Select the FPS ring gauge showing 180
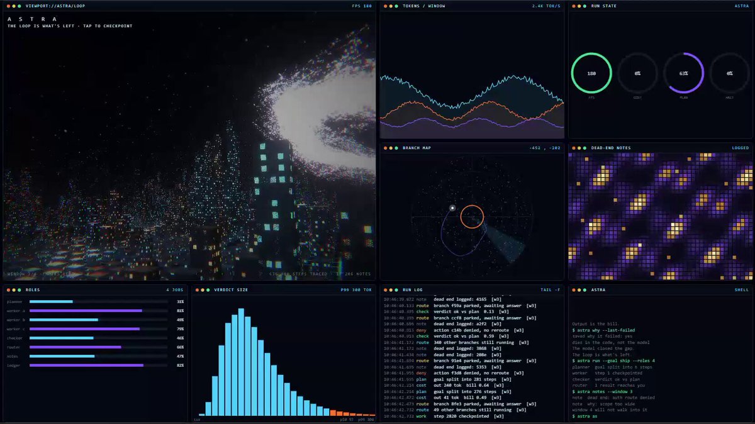Viewport: 755px width, 424px height. coord(591,73)
